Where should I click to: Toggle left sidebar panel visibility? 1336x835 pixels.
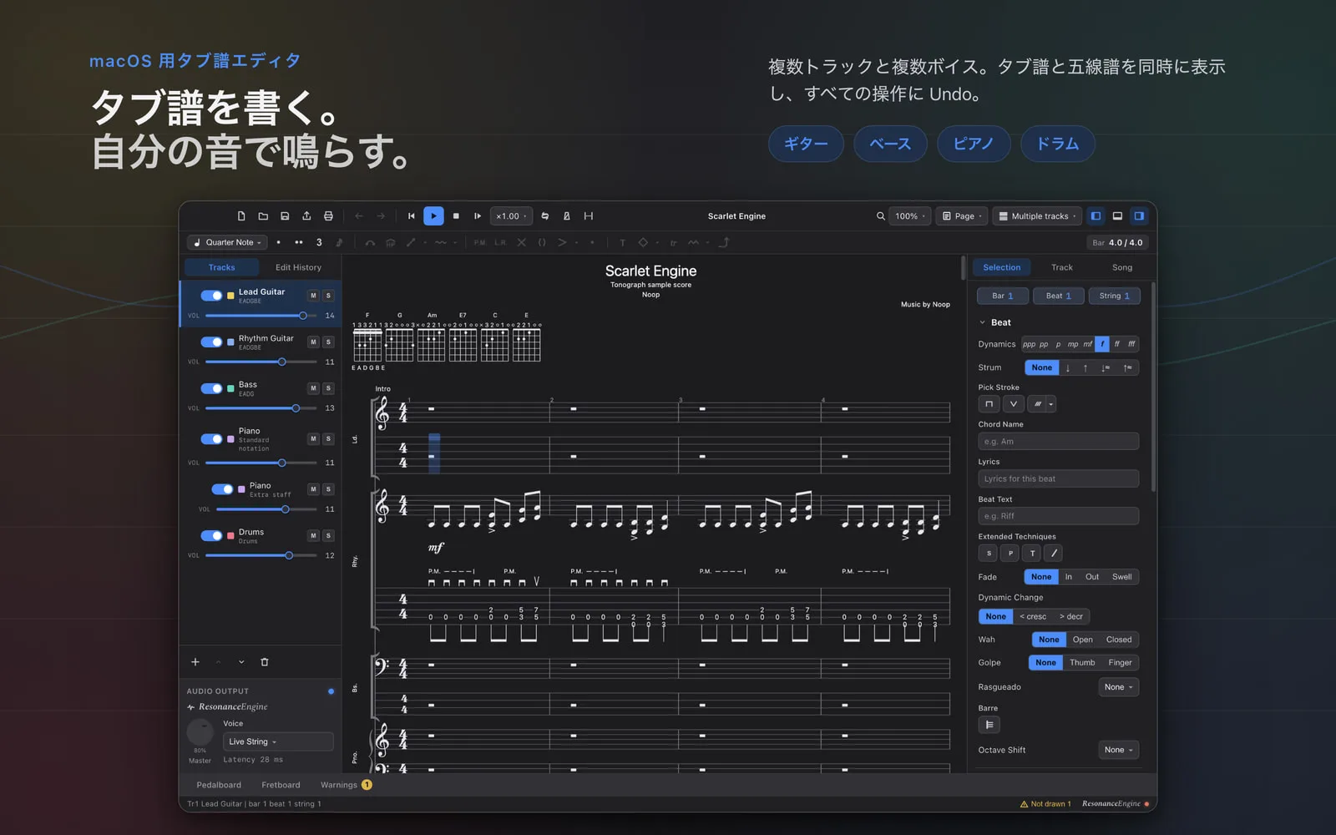tap(1096, 216)
